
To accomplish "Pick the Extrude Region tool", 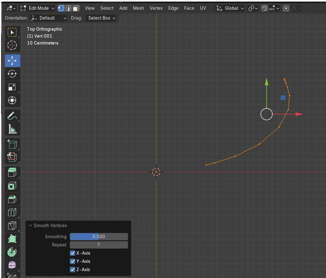I will pyautogui.click(x=13, y=172).
